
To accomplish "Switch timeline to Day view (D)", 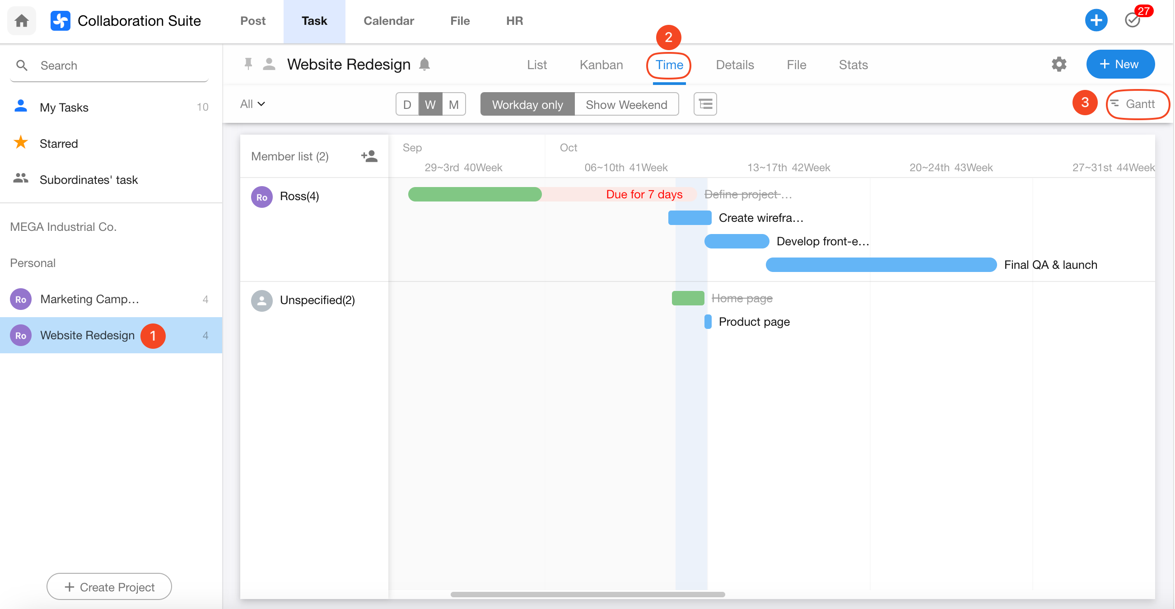I will click(x=407, y=104).
